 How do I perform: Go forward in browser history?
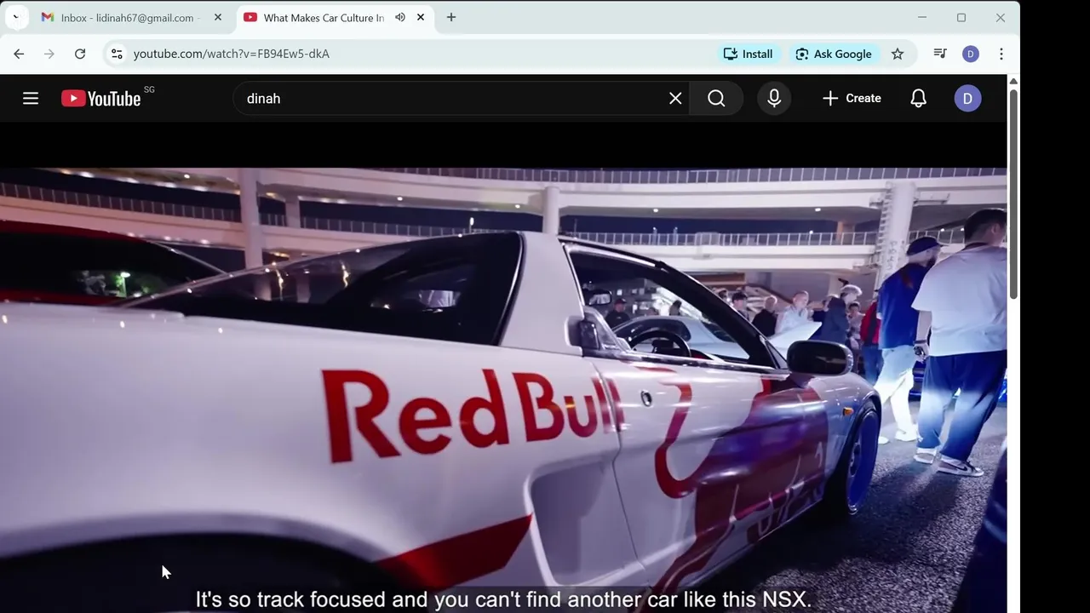coord(49,54)
